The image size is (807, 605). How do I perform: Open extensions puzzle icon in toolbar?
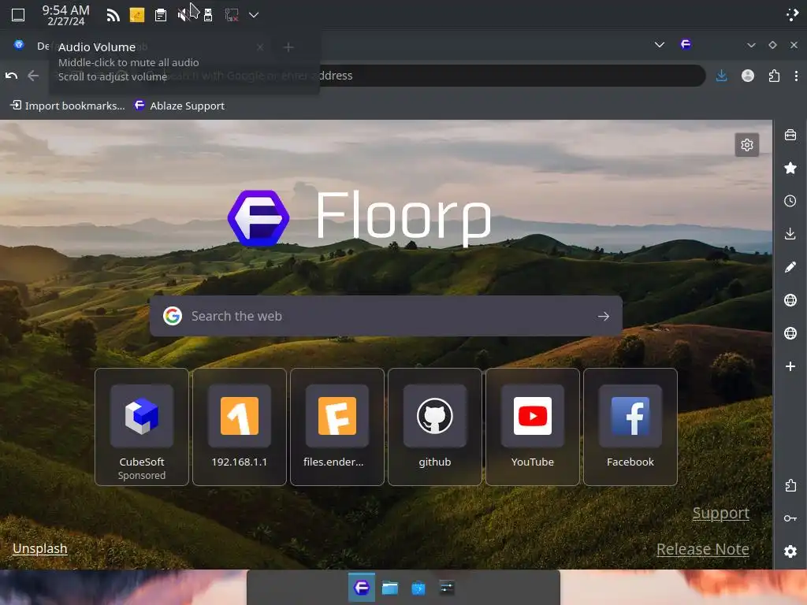[x=774, y=76]
